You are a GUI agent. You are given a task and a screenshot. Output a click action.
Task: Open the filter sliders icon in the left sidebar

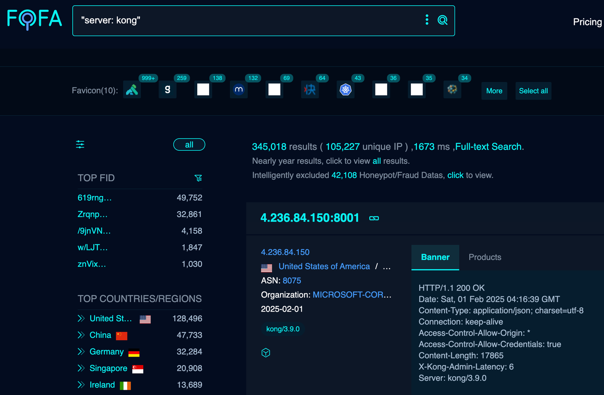pos(80,144)
